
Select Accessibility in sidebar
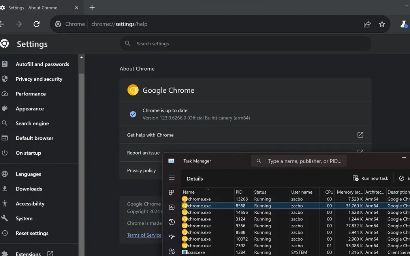30,204
